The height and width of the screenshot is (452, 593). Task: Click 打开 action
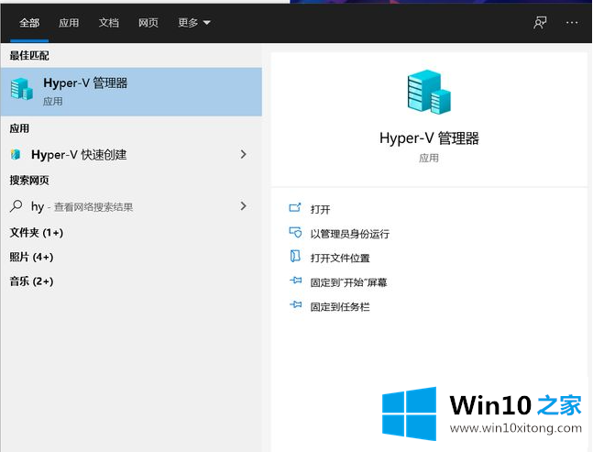click(x=320, y=209)
